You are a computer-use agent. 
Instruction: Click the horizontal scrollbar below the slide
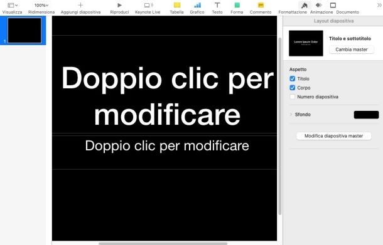click(x=163, y=243)
